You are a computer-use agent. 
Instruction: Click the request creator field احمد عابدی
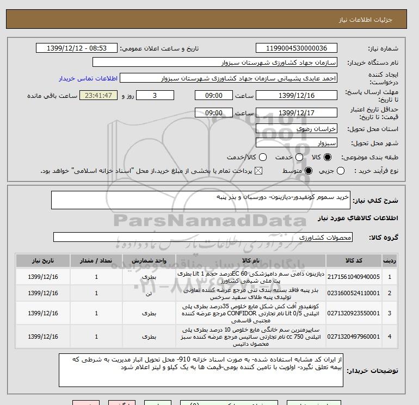pos(229,78)
